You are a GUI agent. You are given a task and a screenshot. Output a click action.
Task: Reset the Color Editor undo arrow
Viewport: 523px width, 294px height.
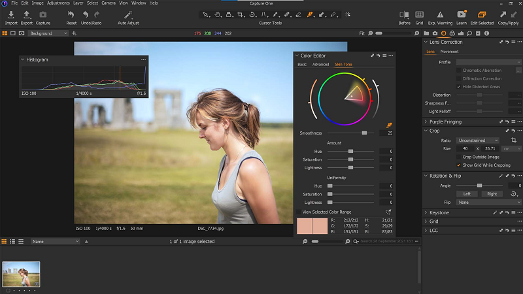pyautogui.click(x=379, y=56)
